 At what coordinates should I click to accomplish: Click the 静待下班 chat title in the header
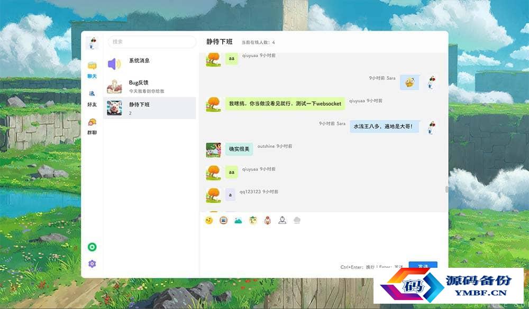[220, 42]
